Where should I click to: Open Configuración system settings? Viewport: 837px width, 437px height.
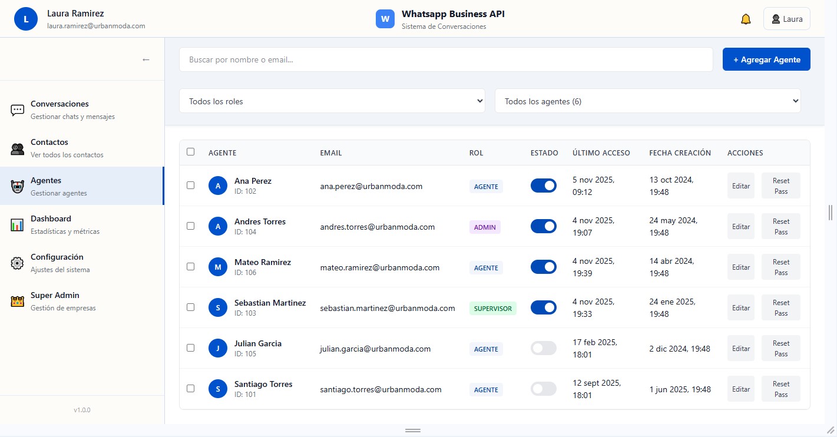click(x=82, y=263)
